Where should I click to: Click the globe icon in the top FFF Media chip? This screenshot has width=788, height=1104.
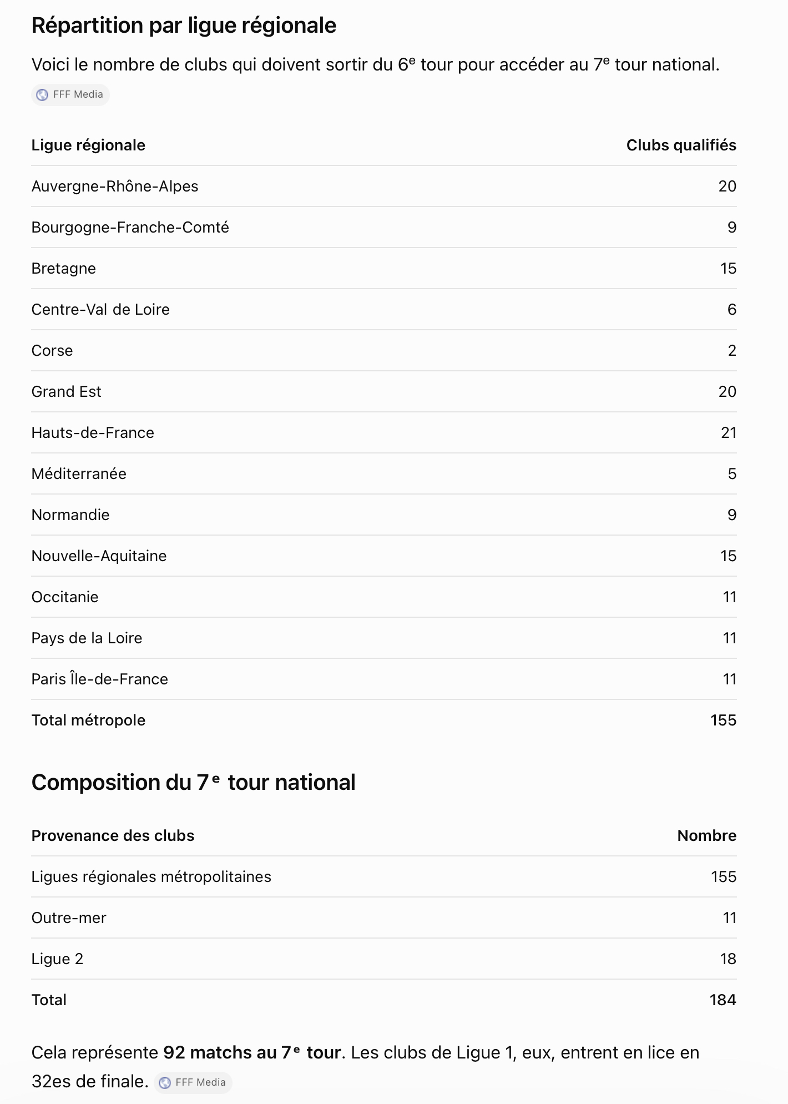(42, 95)
